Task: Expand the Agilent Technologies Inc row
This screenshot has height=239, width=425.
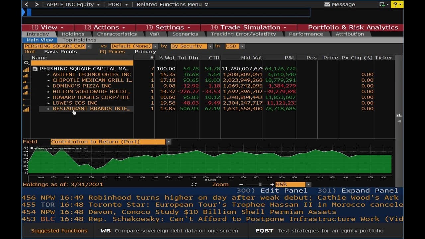Action: [x=48, y=75]
